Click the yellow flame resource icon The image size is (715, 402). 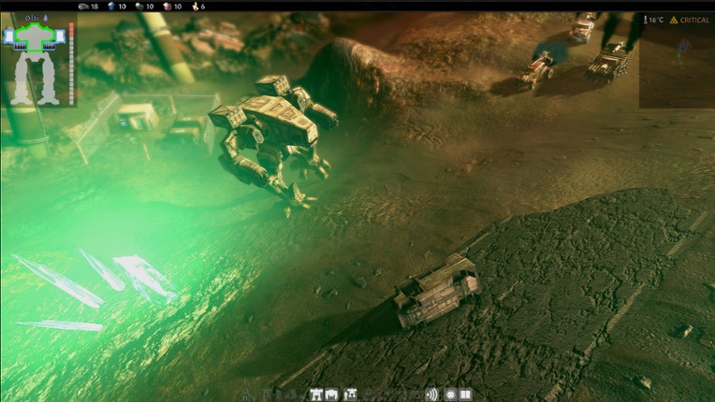194,6
